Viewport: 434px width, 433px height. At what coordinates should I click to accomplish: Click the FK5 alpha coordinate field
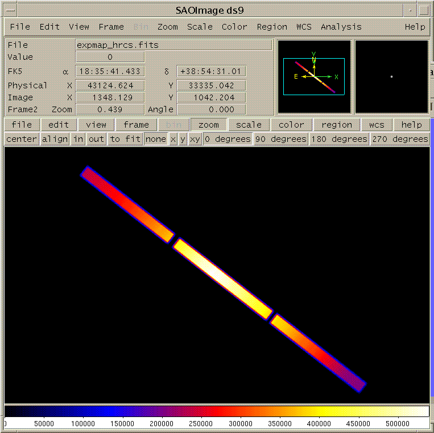110,72
